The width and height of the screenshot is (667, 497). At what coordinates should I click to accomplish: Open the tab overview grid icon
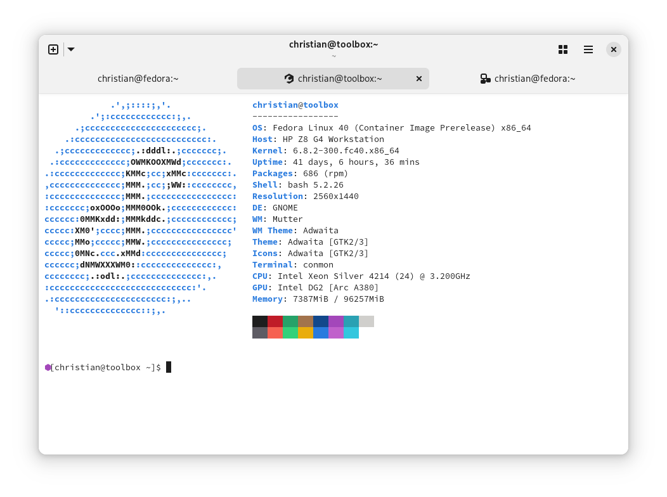(563, 49)
